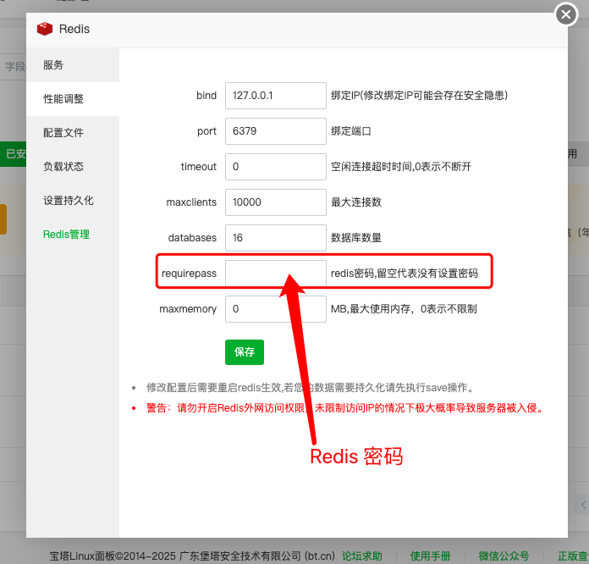This screenshot has width=589, height=564.
Task: Click the red Redis logo icon
Action: coord(45,29)
